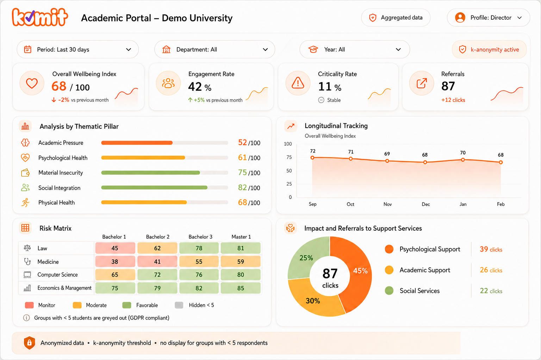The image size is (541, 360).
Task: Click the chart icon in Economics & Management row
Action: (27, 288)
